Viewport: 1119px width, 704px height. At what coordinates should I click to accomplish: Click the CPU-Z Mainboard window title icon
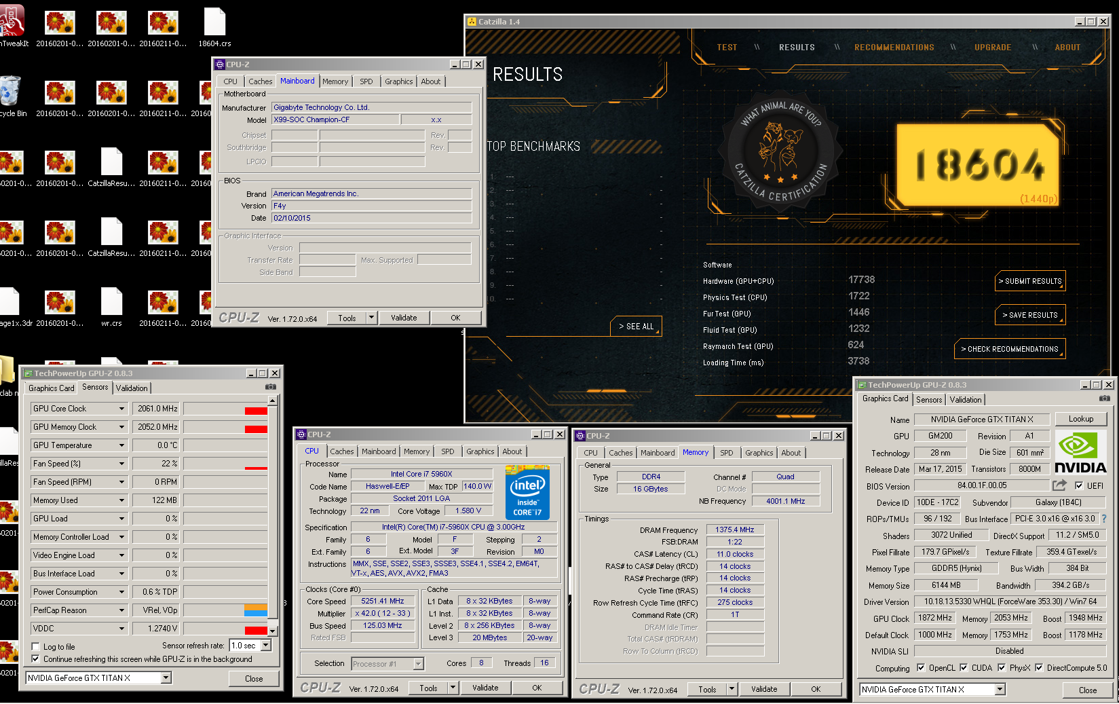(x=220, y=64)
